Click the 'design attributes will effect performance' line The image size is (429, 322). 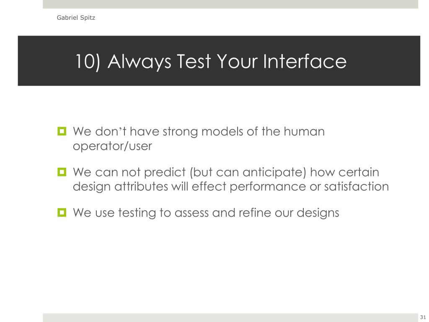[189, 187]
